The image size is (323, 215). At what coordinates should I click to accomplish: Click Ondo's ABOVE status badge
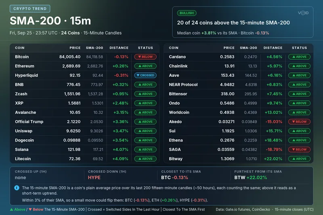[x=299, y=103]
